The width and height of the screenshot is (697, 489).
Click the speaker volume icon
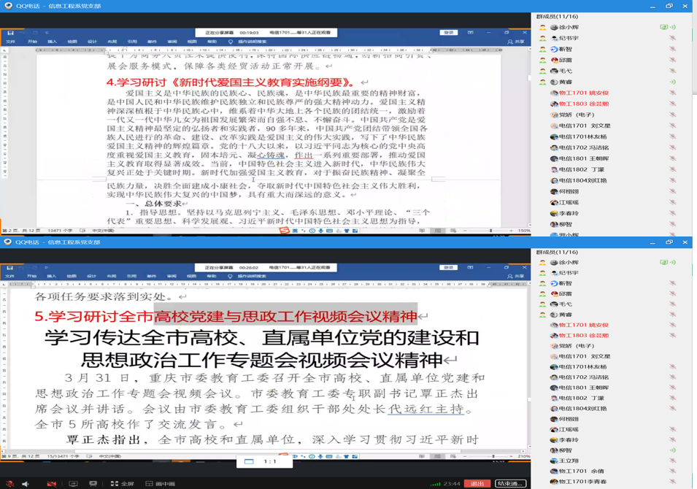click(26, 483)
